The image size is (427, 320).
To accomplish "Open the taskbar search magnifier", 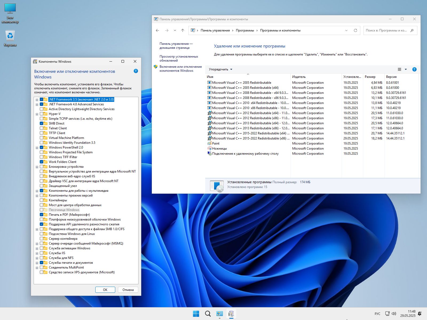I will coord(208,314).
